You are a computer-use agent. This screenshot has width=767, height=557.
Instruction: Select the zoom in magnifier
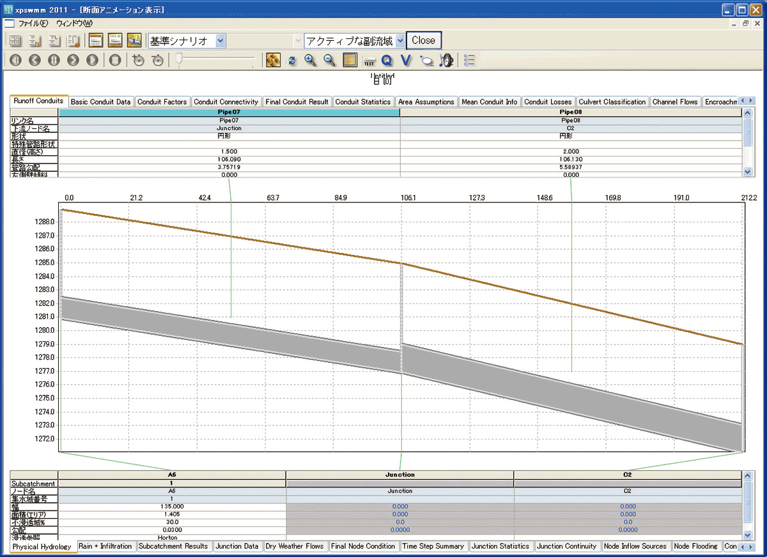(x=311, y=60)
